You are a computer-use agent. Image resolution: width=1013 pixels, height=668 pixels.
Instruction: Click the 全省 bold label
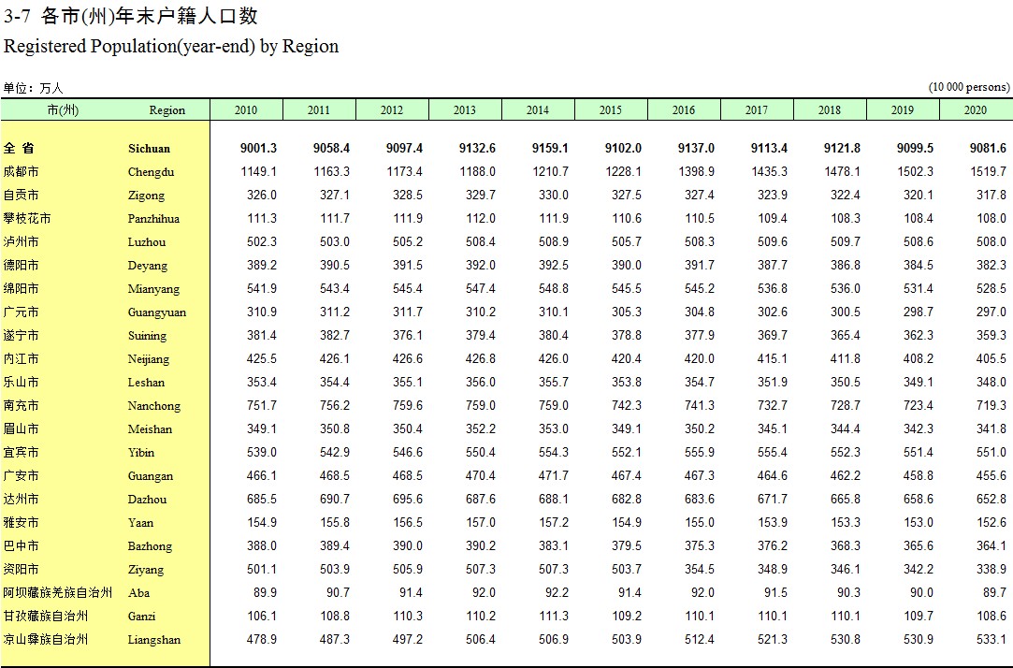[x=18, y=148]
